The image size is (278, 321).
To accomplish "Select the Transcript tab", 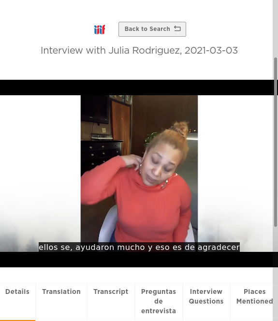I will click(111, 292).
